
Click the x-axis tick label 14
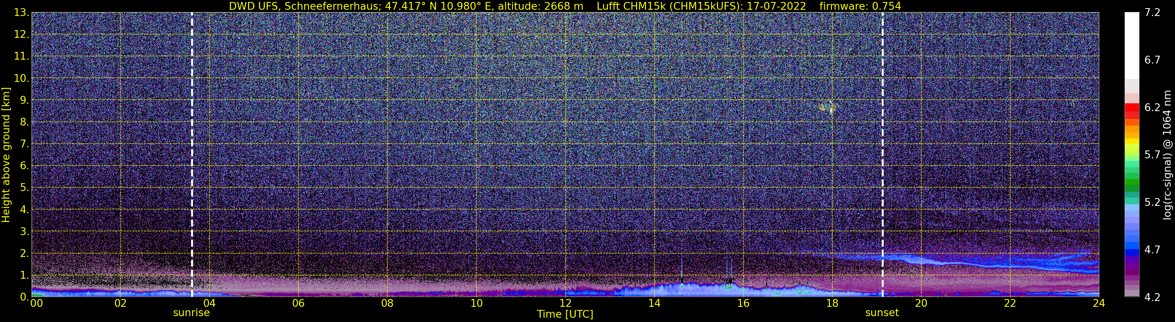click(x=654, y=303)
